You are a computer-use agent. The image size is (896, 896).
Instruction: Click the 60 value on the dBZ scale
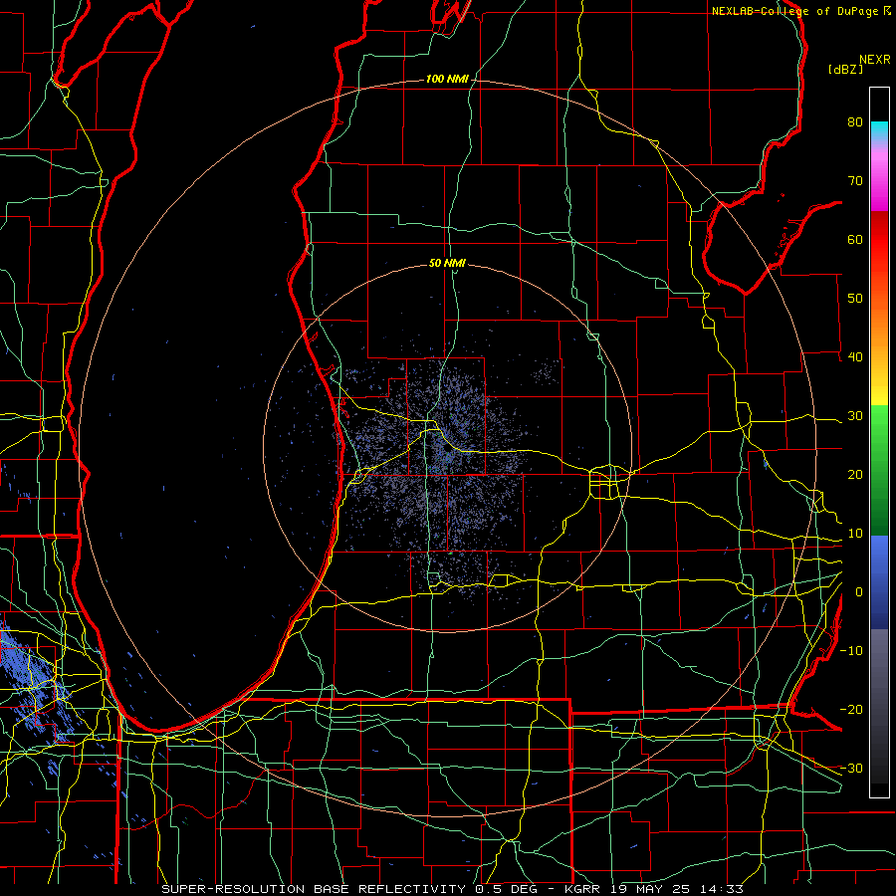coord(855,239)
